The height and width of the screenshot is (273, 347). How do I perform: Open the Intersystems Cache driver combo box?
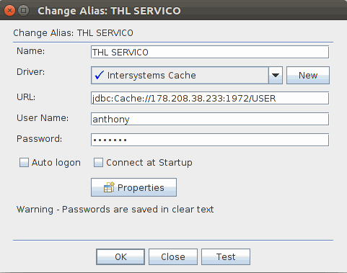coord(187,76)
